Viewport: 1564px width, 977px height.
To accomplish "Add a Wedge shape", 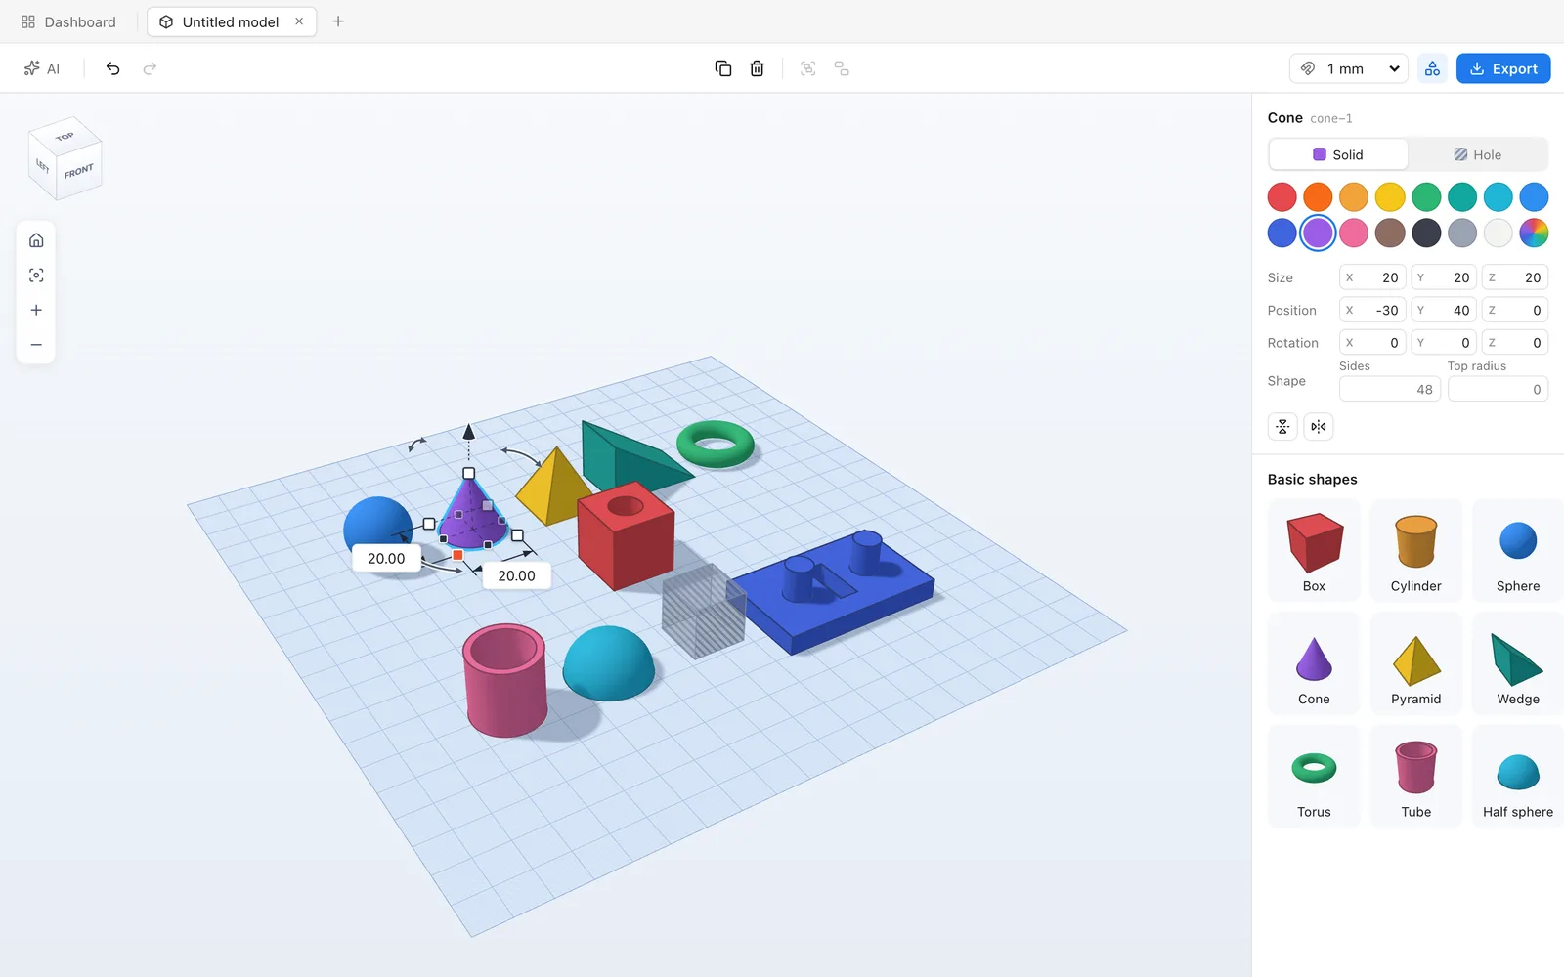I will click(1517, 662).
